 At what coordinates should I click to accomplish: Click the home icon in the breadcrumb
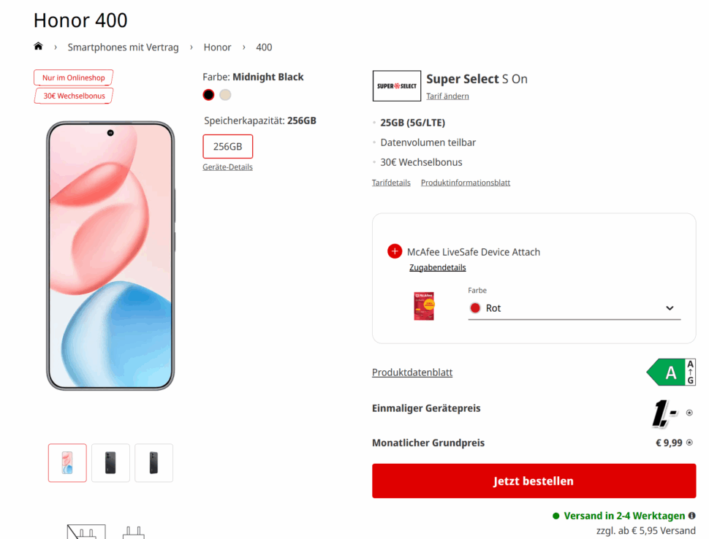point(38,47)
